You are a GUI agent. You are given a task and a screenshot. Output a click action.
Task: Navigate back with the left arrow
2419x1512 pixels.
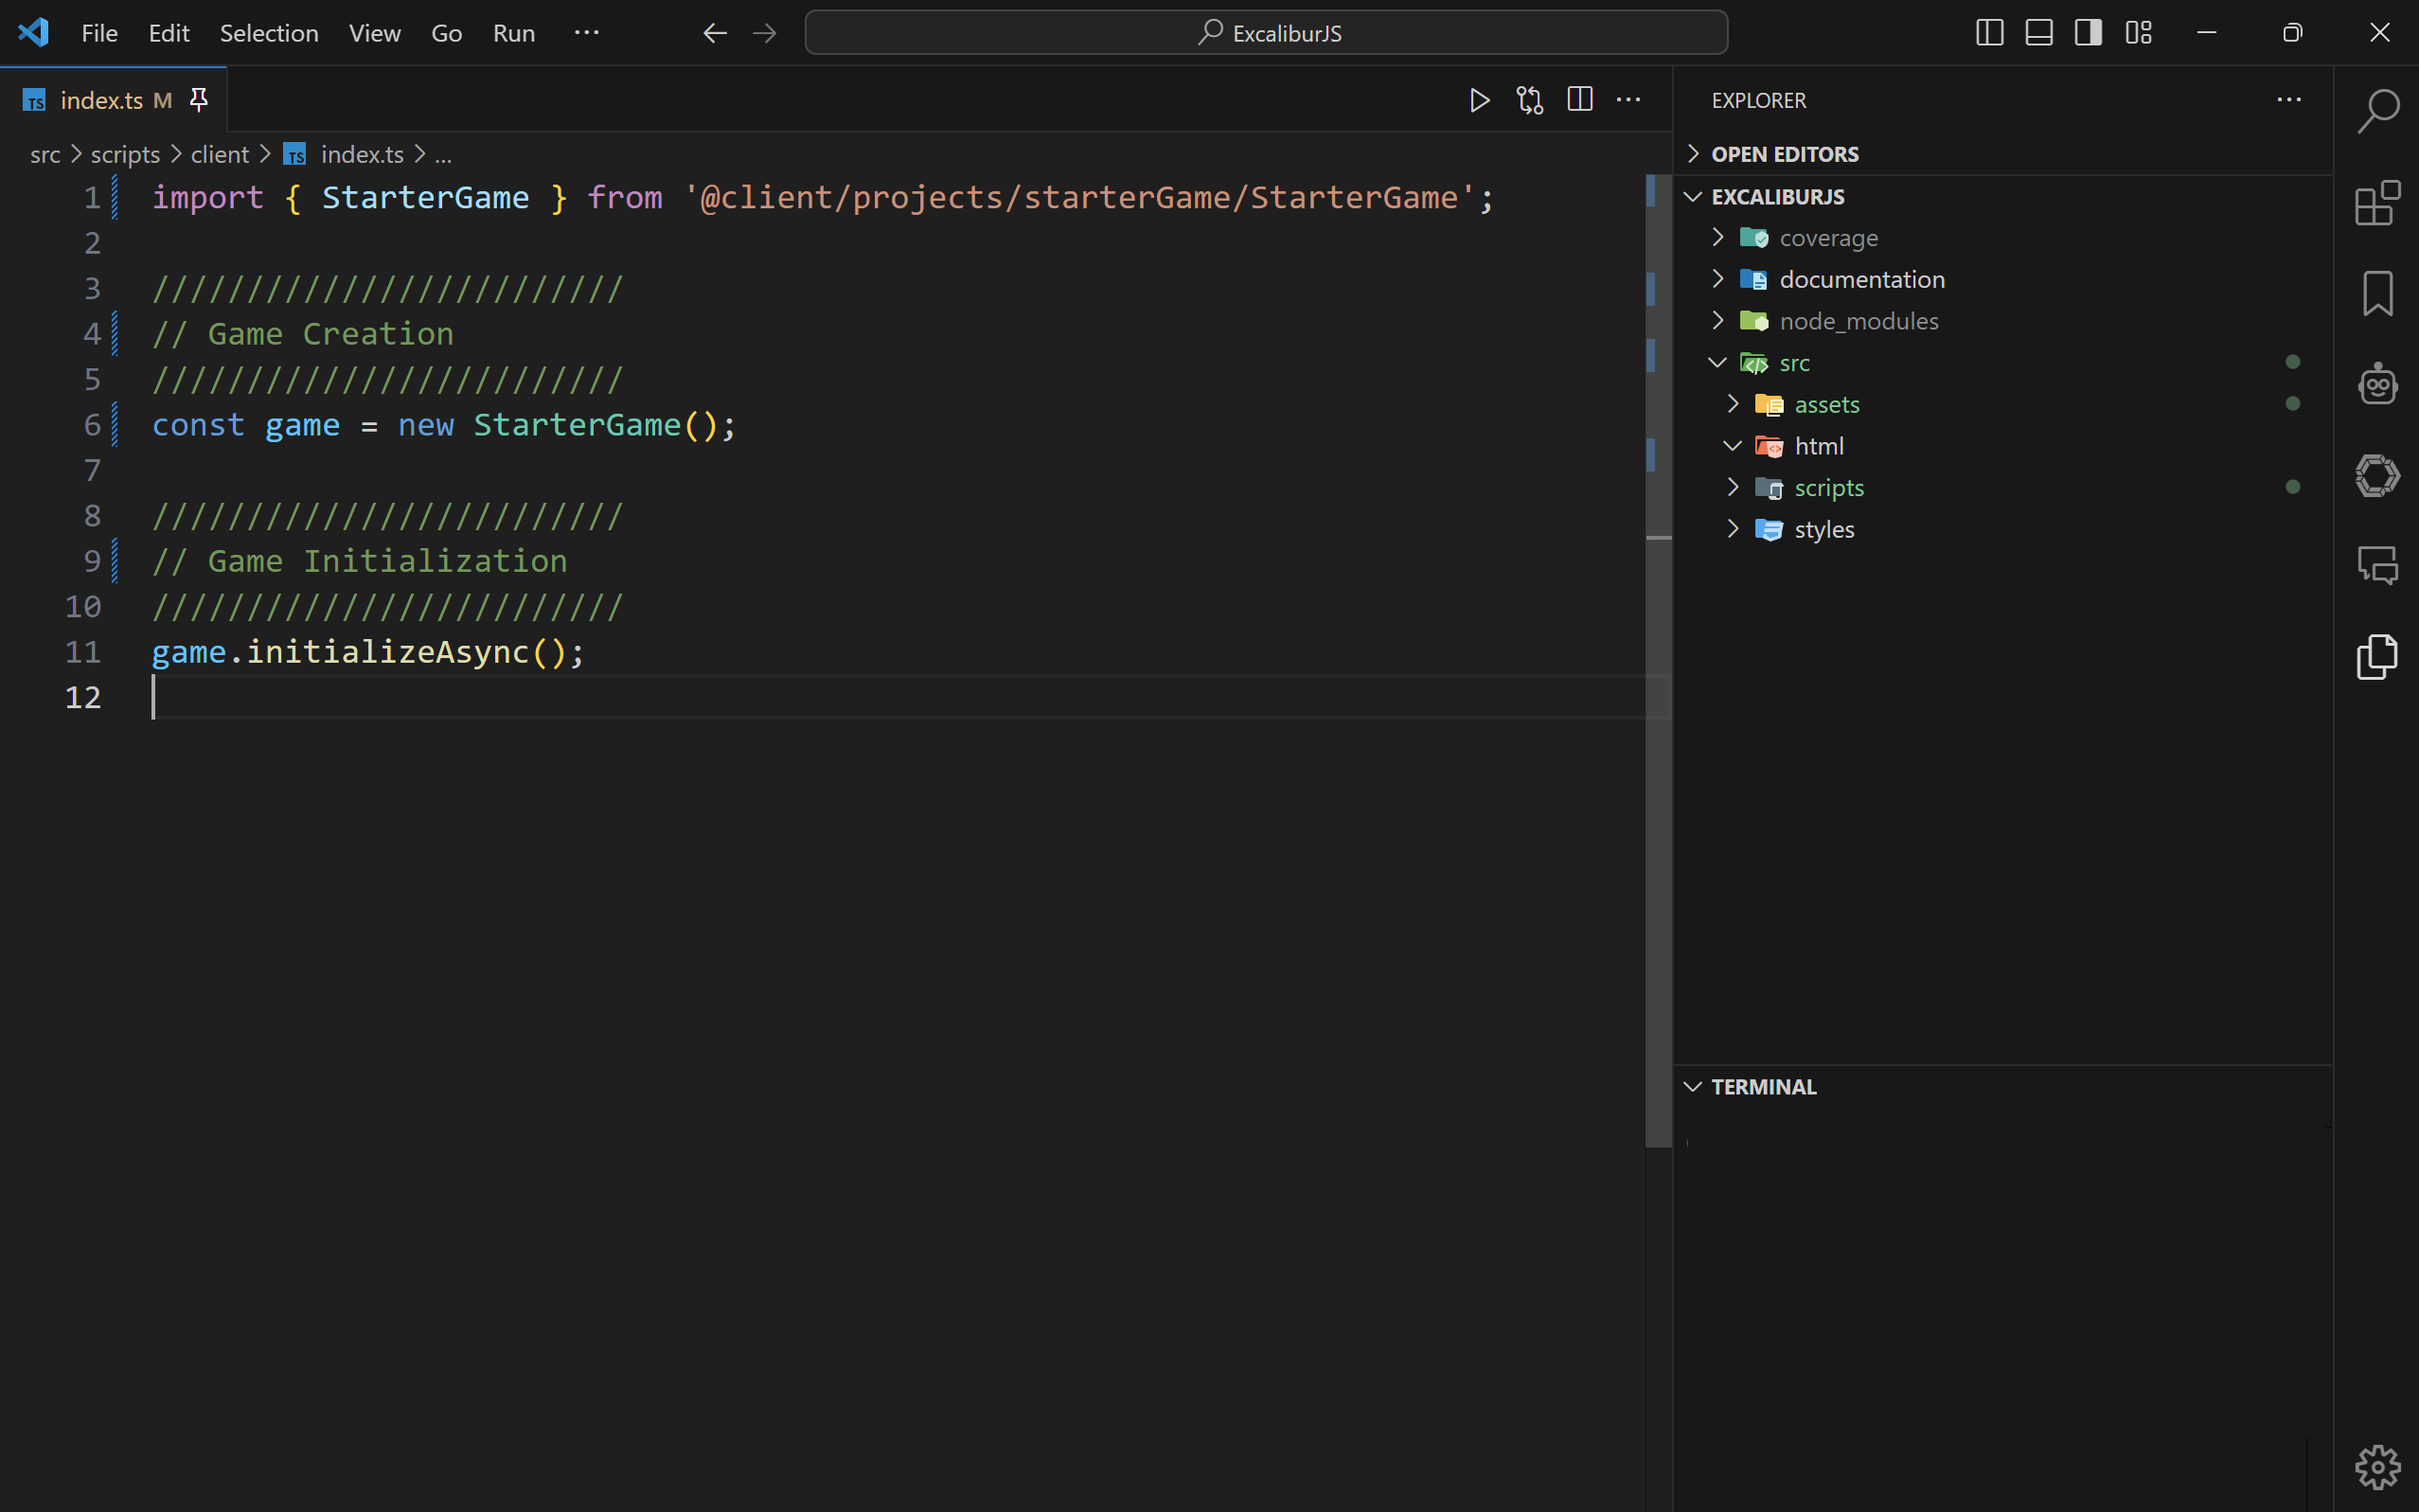click(x=715, y=33)
